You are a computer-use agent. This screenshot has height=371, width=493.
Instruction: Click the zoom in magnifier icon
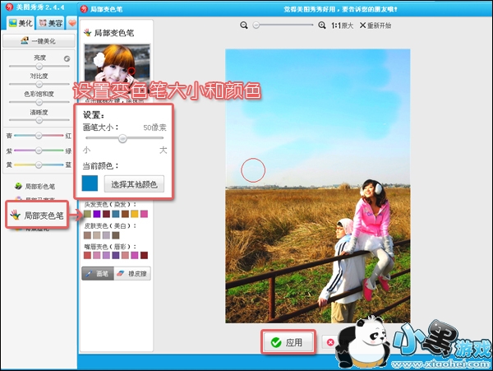click(x=321, y=26)
